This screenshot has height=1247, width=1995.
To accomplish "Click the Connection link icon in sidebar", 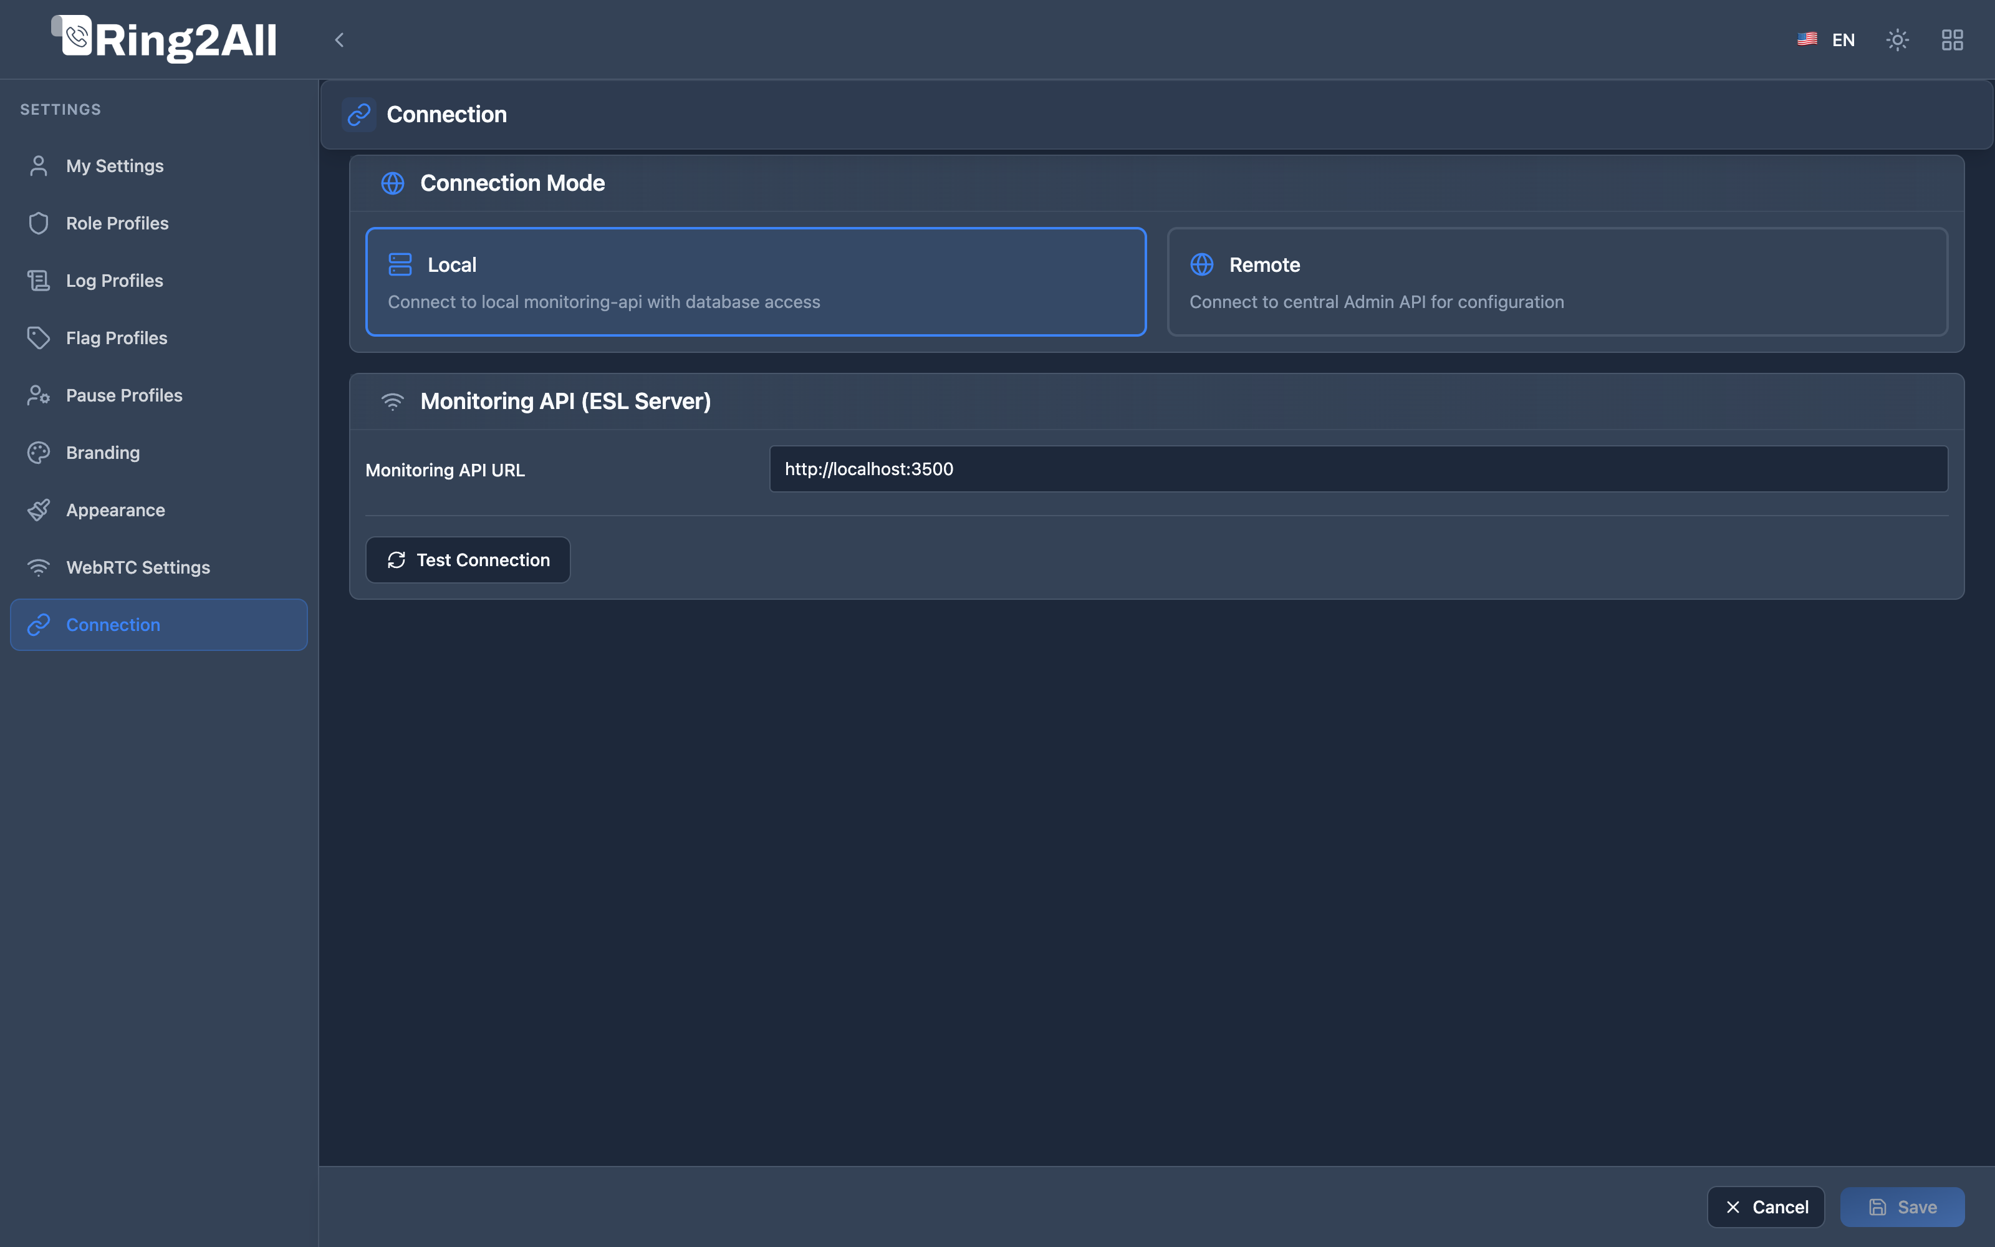I will [x=39, y=625].
